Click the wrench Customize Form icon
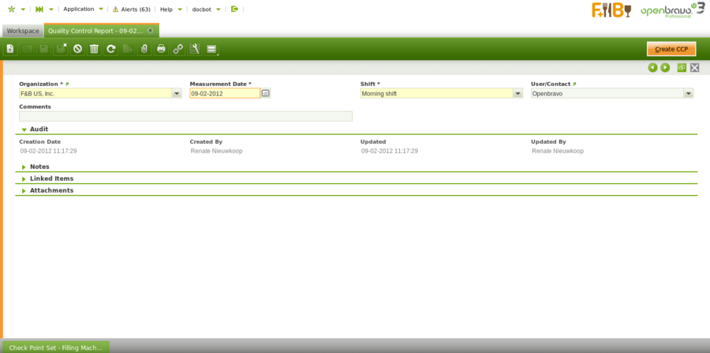The width and height of the screenshot is (710, 353). 194,49
